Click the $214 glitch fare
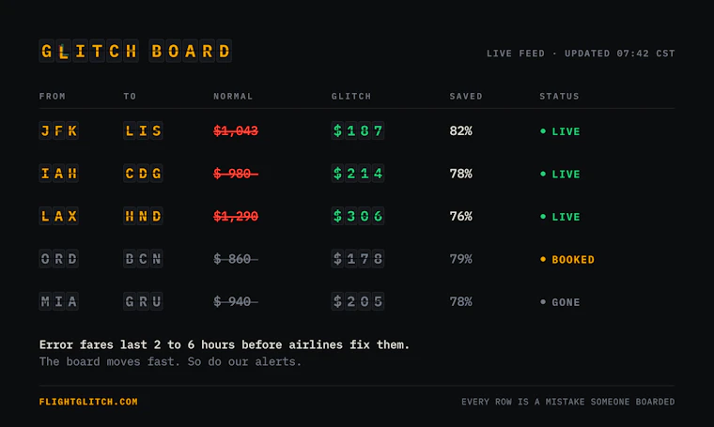 click(x=358, y=174)
